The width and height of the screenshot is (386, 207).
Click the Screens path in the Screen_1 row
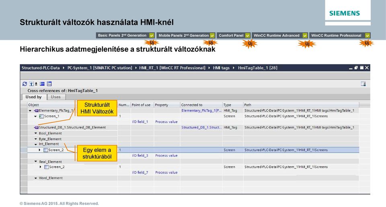tap(286, 116)
